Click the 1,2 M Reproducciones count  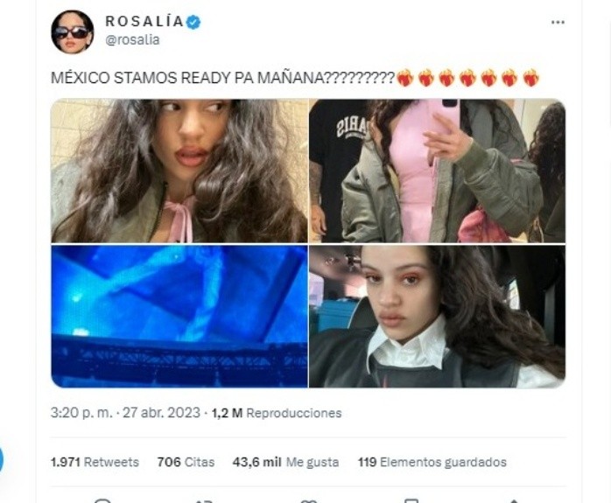277,413
